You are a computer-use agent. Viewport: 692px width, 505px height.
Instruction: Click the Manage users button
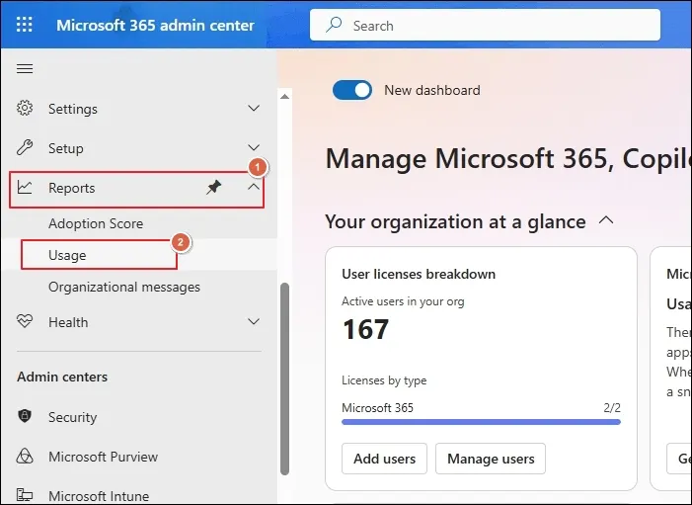[x=491, y=459]
